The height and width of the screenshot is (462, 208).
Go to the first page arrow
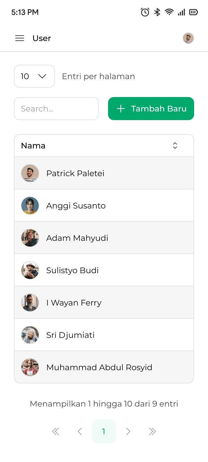click(x=55, y=431)
